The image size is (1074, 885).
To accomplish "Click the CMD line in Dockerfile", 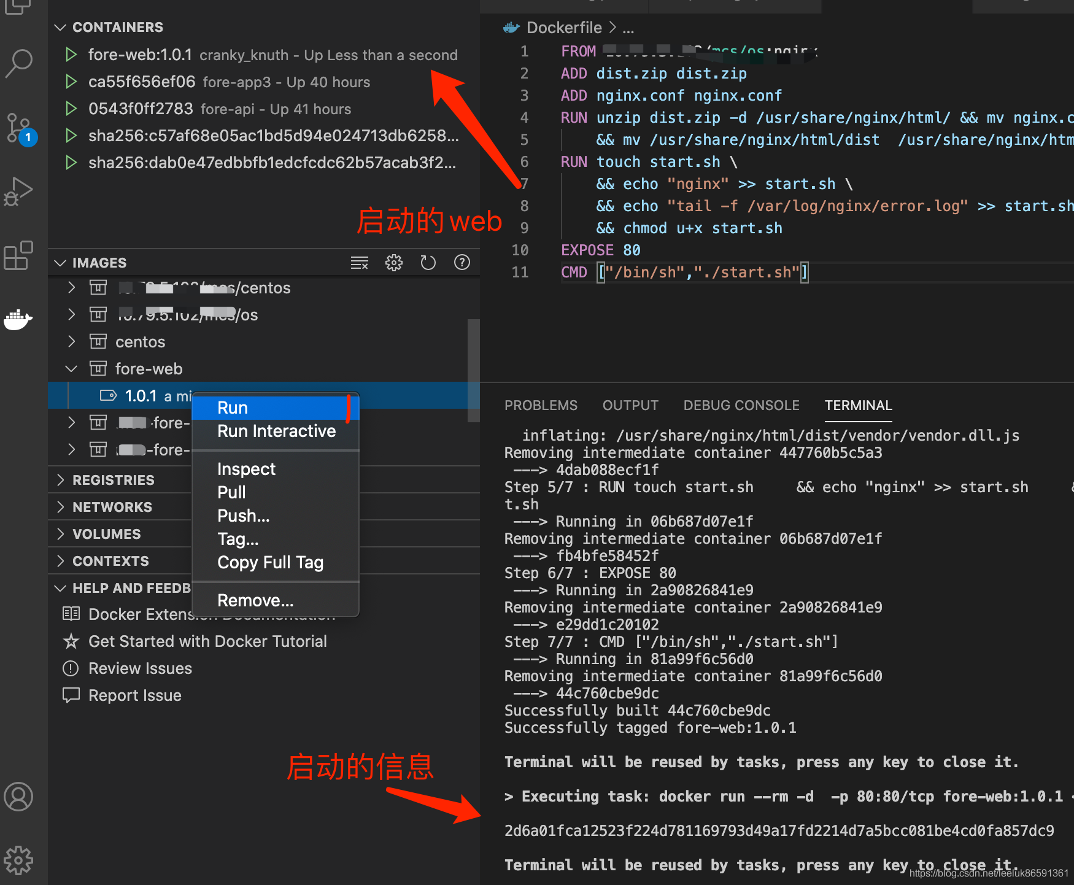I will 684,272.
